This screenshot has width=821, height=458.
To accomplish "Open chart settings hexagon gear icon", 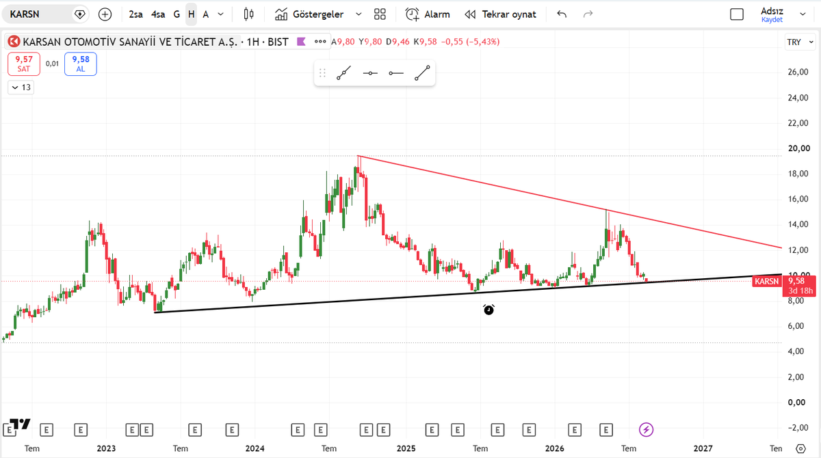I will tap(801, 448).
